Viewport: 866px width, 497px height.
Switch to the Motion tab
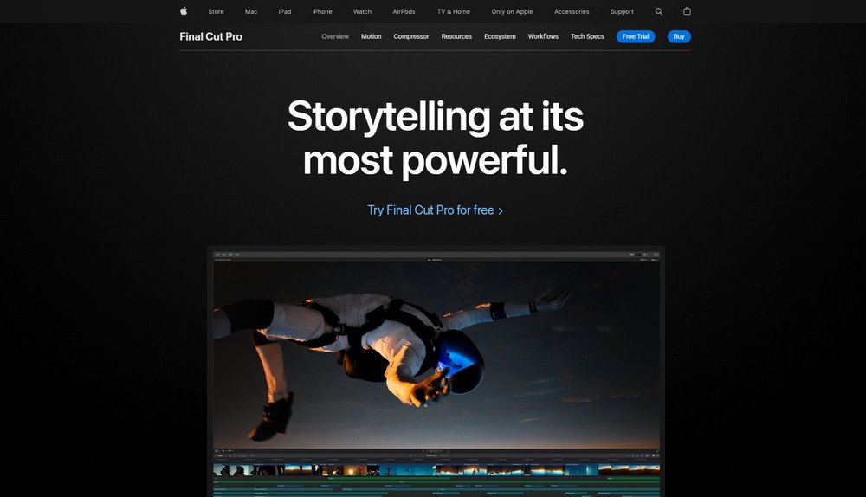click(372, 36)
